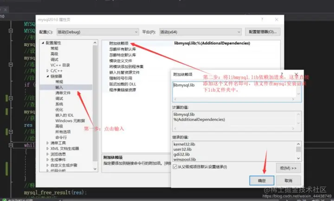Select the 模块定义文件 property row
334x201 pixels.
coord(121,61)
